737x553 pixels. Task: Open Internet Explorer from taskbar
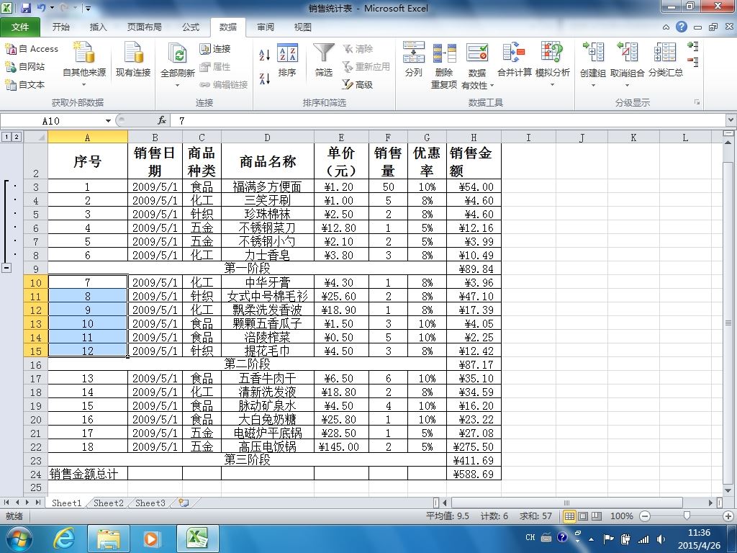tap(63, 538)
